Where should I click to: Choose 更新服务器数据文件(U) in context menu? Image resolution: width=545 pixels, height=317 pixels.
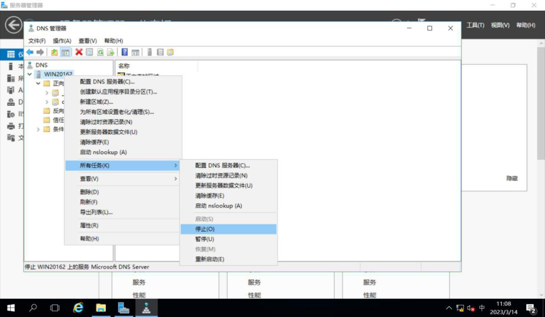tap(123, 132)
